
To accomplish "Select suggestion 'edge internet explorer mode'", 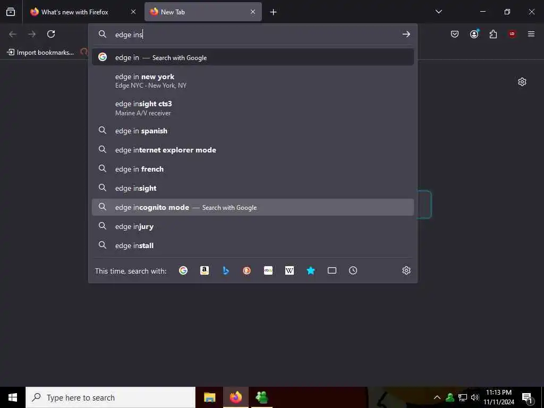I will tap(252, 150).
